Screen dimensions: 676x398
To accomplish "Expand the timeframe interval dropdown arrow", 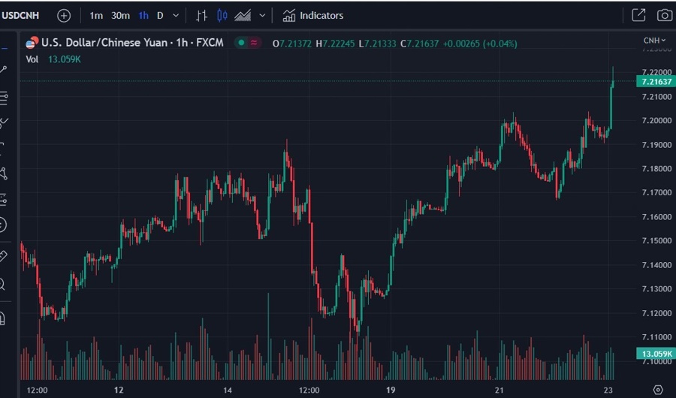I will click(x=176, y=16).
